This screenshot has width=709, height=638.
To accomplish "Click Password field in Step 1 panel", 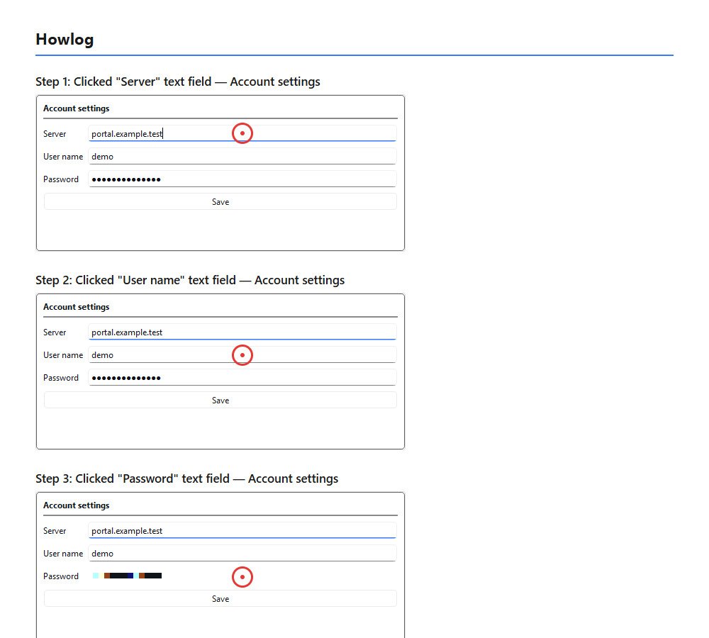I will point(242,179).
